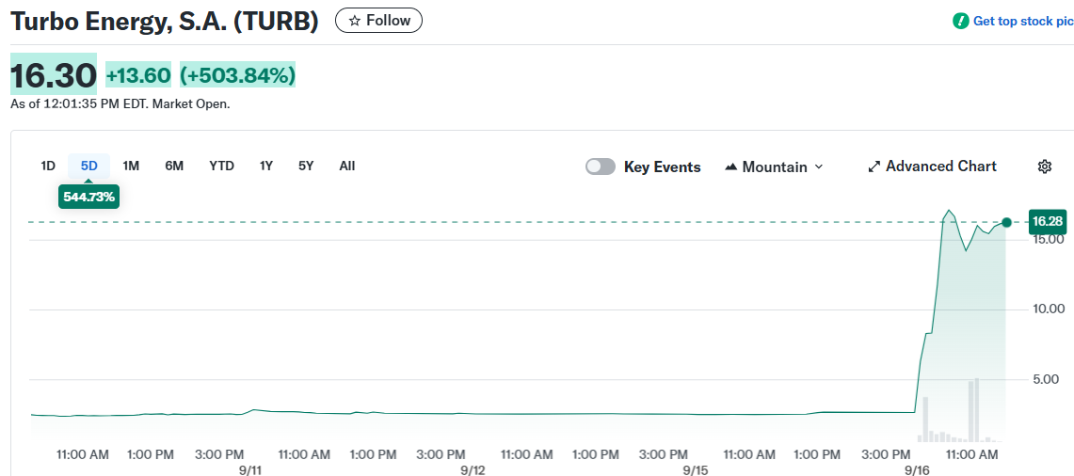The height and width of the screenshot is (476, 1074).
Task: Show the All time range
Action: click(347, 166)
